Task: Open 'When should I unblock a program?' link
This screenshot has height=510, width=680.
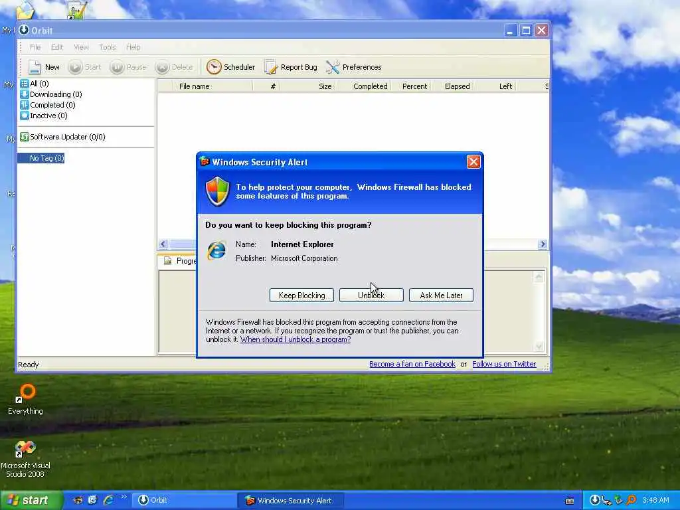Action: 296,339
